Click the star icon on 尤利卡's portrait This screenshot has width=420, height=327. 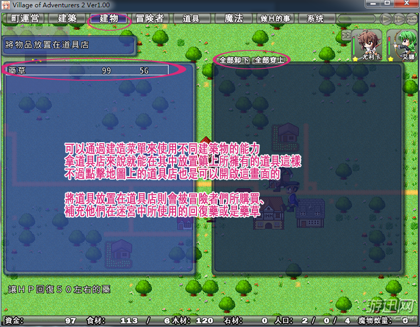(x=355, y=59)
